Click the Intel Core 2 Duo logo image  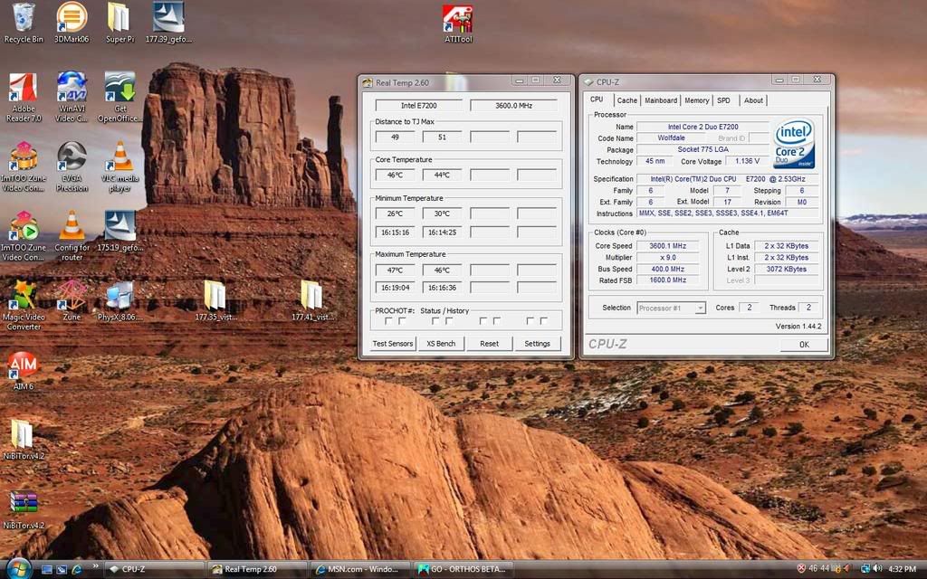click(x=794, y=144)
